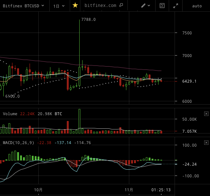Click the external link icon beside bitfinex.com
This screenshot has height=196, width=210.
[x=121, y=5]
